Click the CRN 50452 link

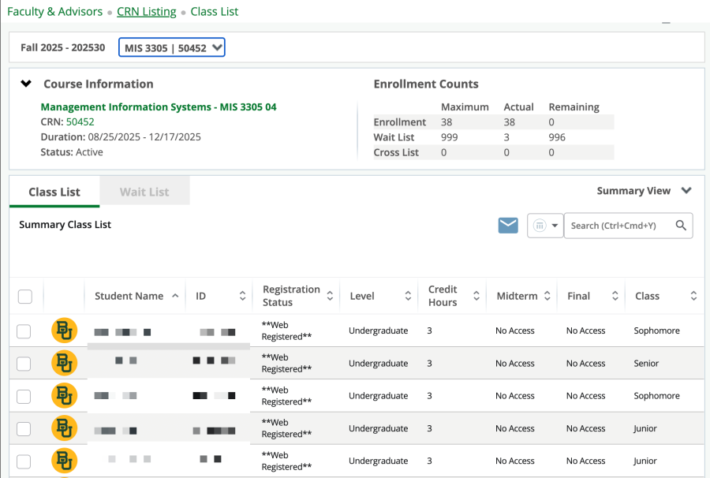point(80,121)
